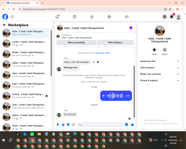
Task: Open the Cecilia conversation
Action: click(25, 44)
